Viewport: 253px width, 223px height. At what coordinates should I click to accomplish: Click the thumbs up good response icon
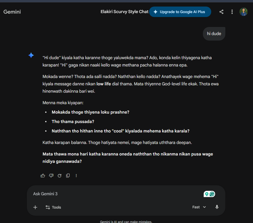tap(43, 176)
